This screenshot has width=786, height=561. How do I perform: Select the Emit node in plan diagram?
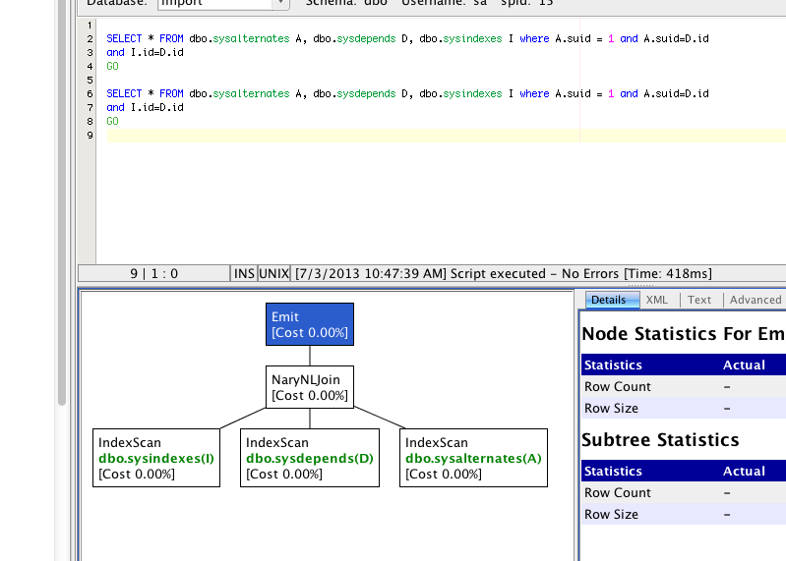(310, 324)
